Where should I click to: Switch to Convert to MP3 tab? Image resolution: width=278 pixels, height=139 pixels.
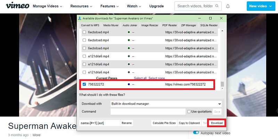click(90, 25)
